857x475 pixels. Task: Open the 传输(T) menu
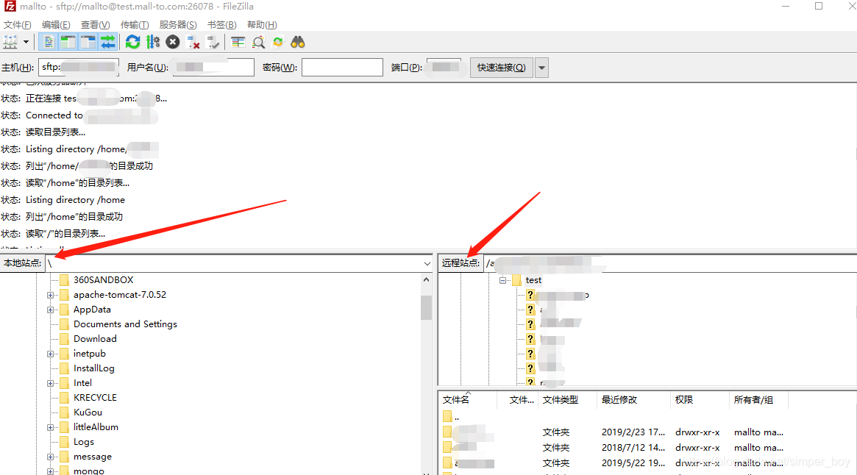(x=135, y=24)
